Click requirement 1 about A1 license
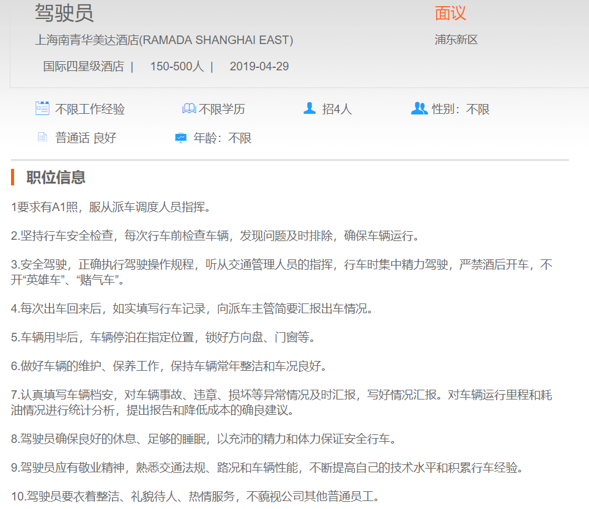589x509 pixels. pyautogui.click(x=111, y=207)
